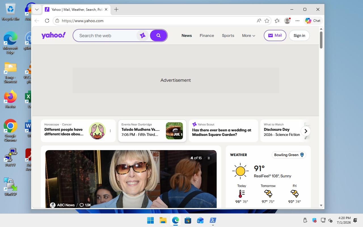Open Outlook from the taskbar
This screenshot has width=363, height=227.
[x=200, y=220]
